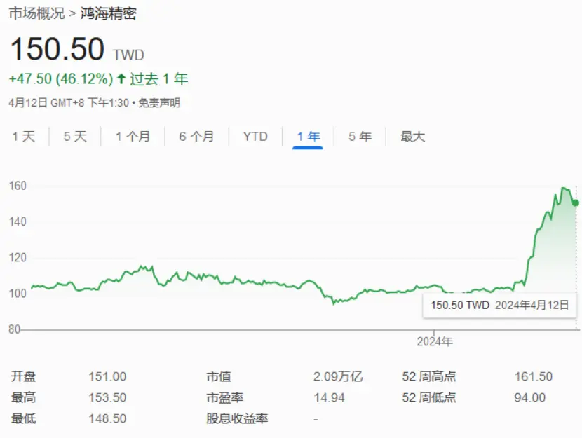Viewport: 582px width, 438px height.
Task: Select the YTD range tab
Action: (x=255, y=137)
